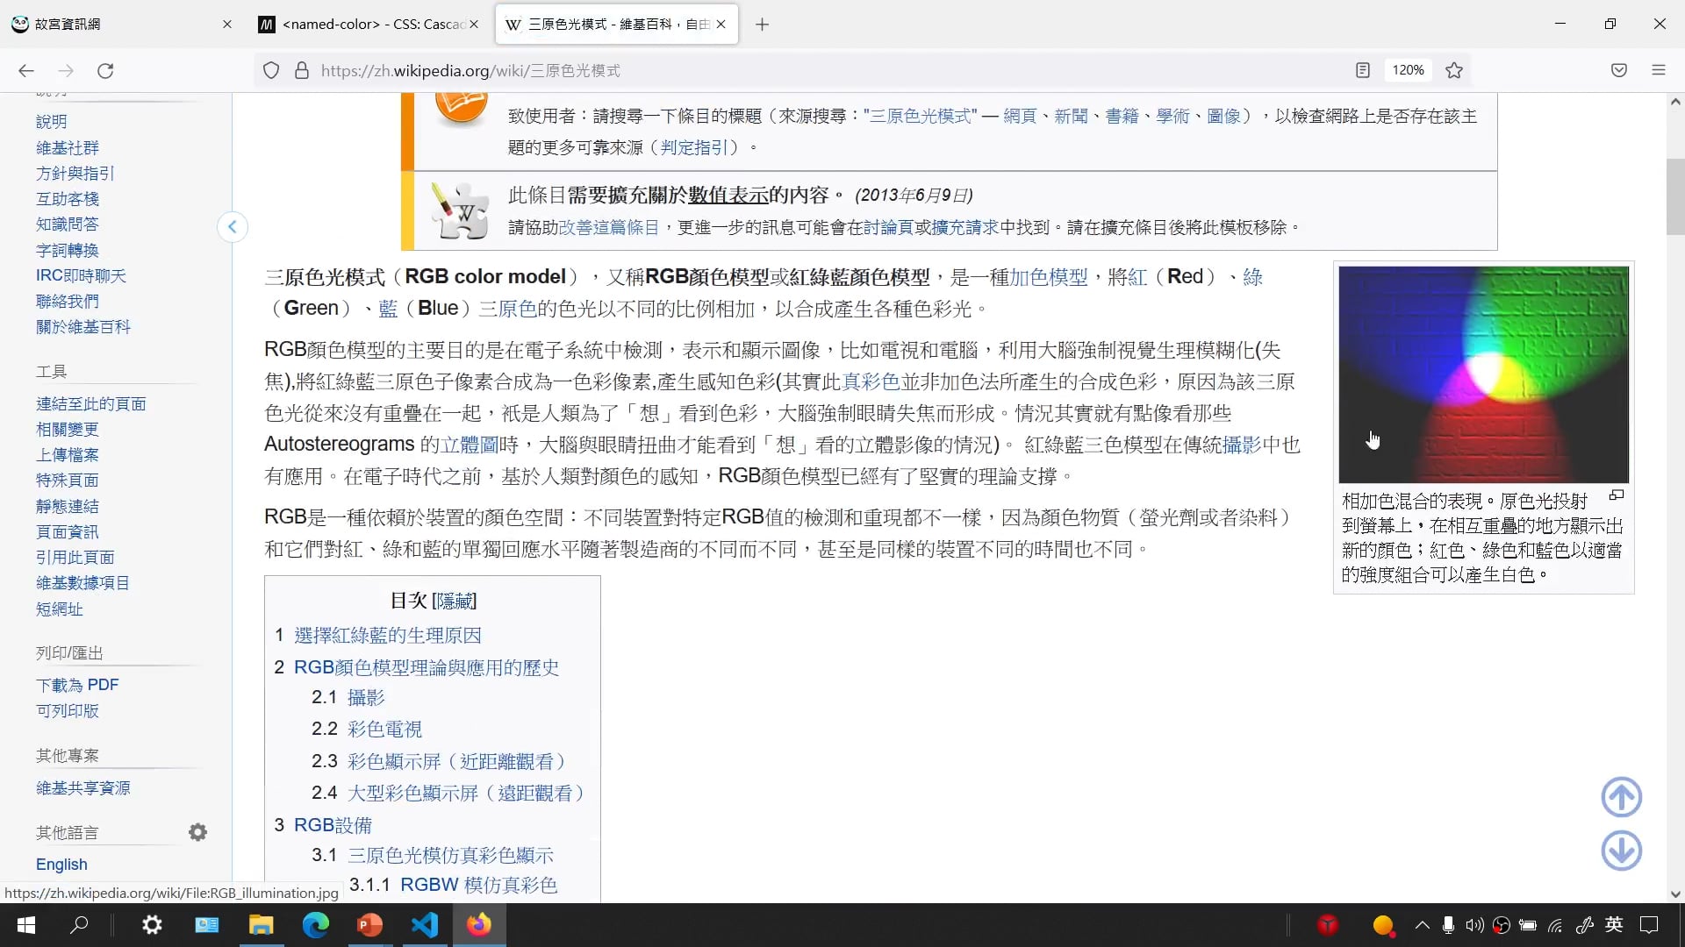This screenshot has height=947, width=1685.
Task: Open language settings gear beside 其他語言
Action: (x=197, y=832)
